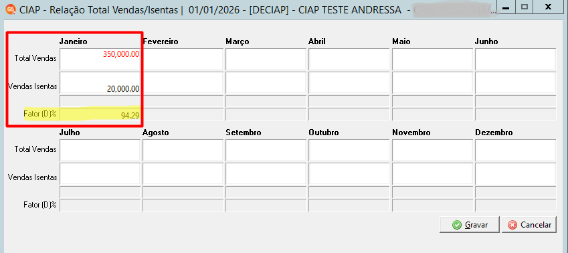Click the Março Vendas Isentas field
This screenshot has width=568, height=253.
point(266,82)
